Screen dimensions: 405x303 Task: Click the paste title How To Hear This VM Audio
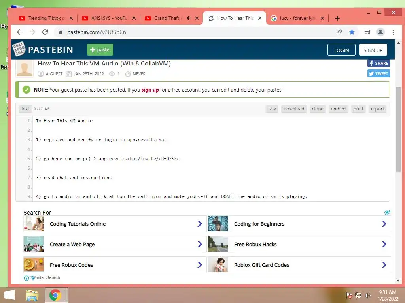[x=104, y=64]
